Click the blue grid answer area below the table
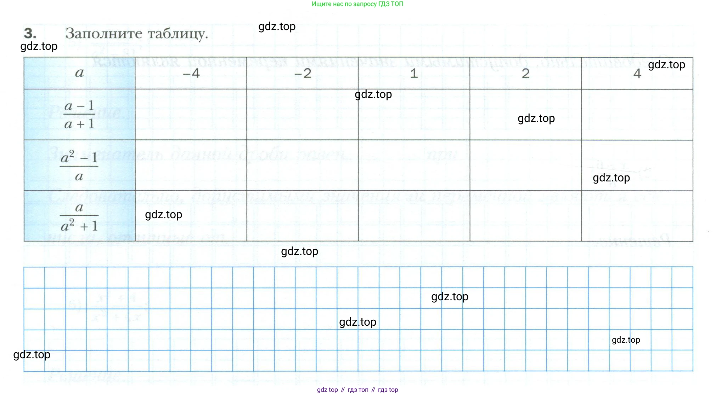Viewport: 716px width, 395px height. 358,319
